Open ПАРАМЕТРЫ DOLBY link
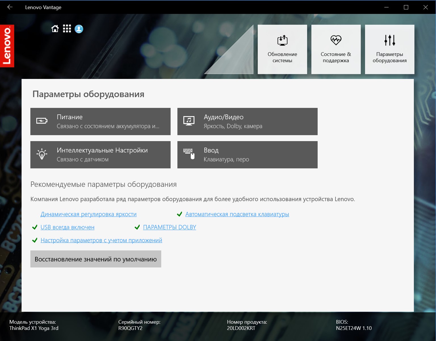 point(169,227)
